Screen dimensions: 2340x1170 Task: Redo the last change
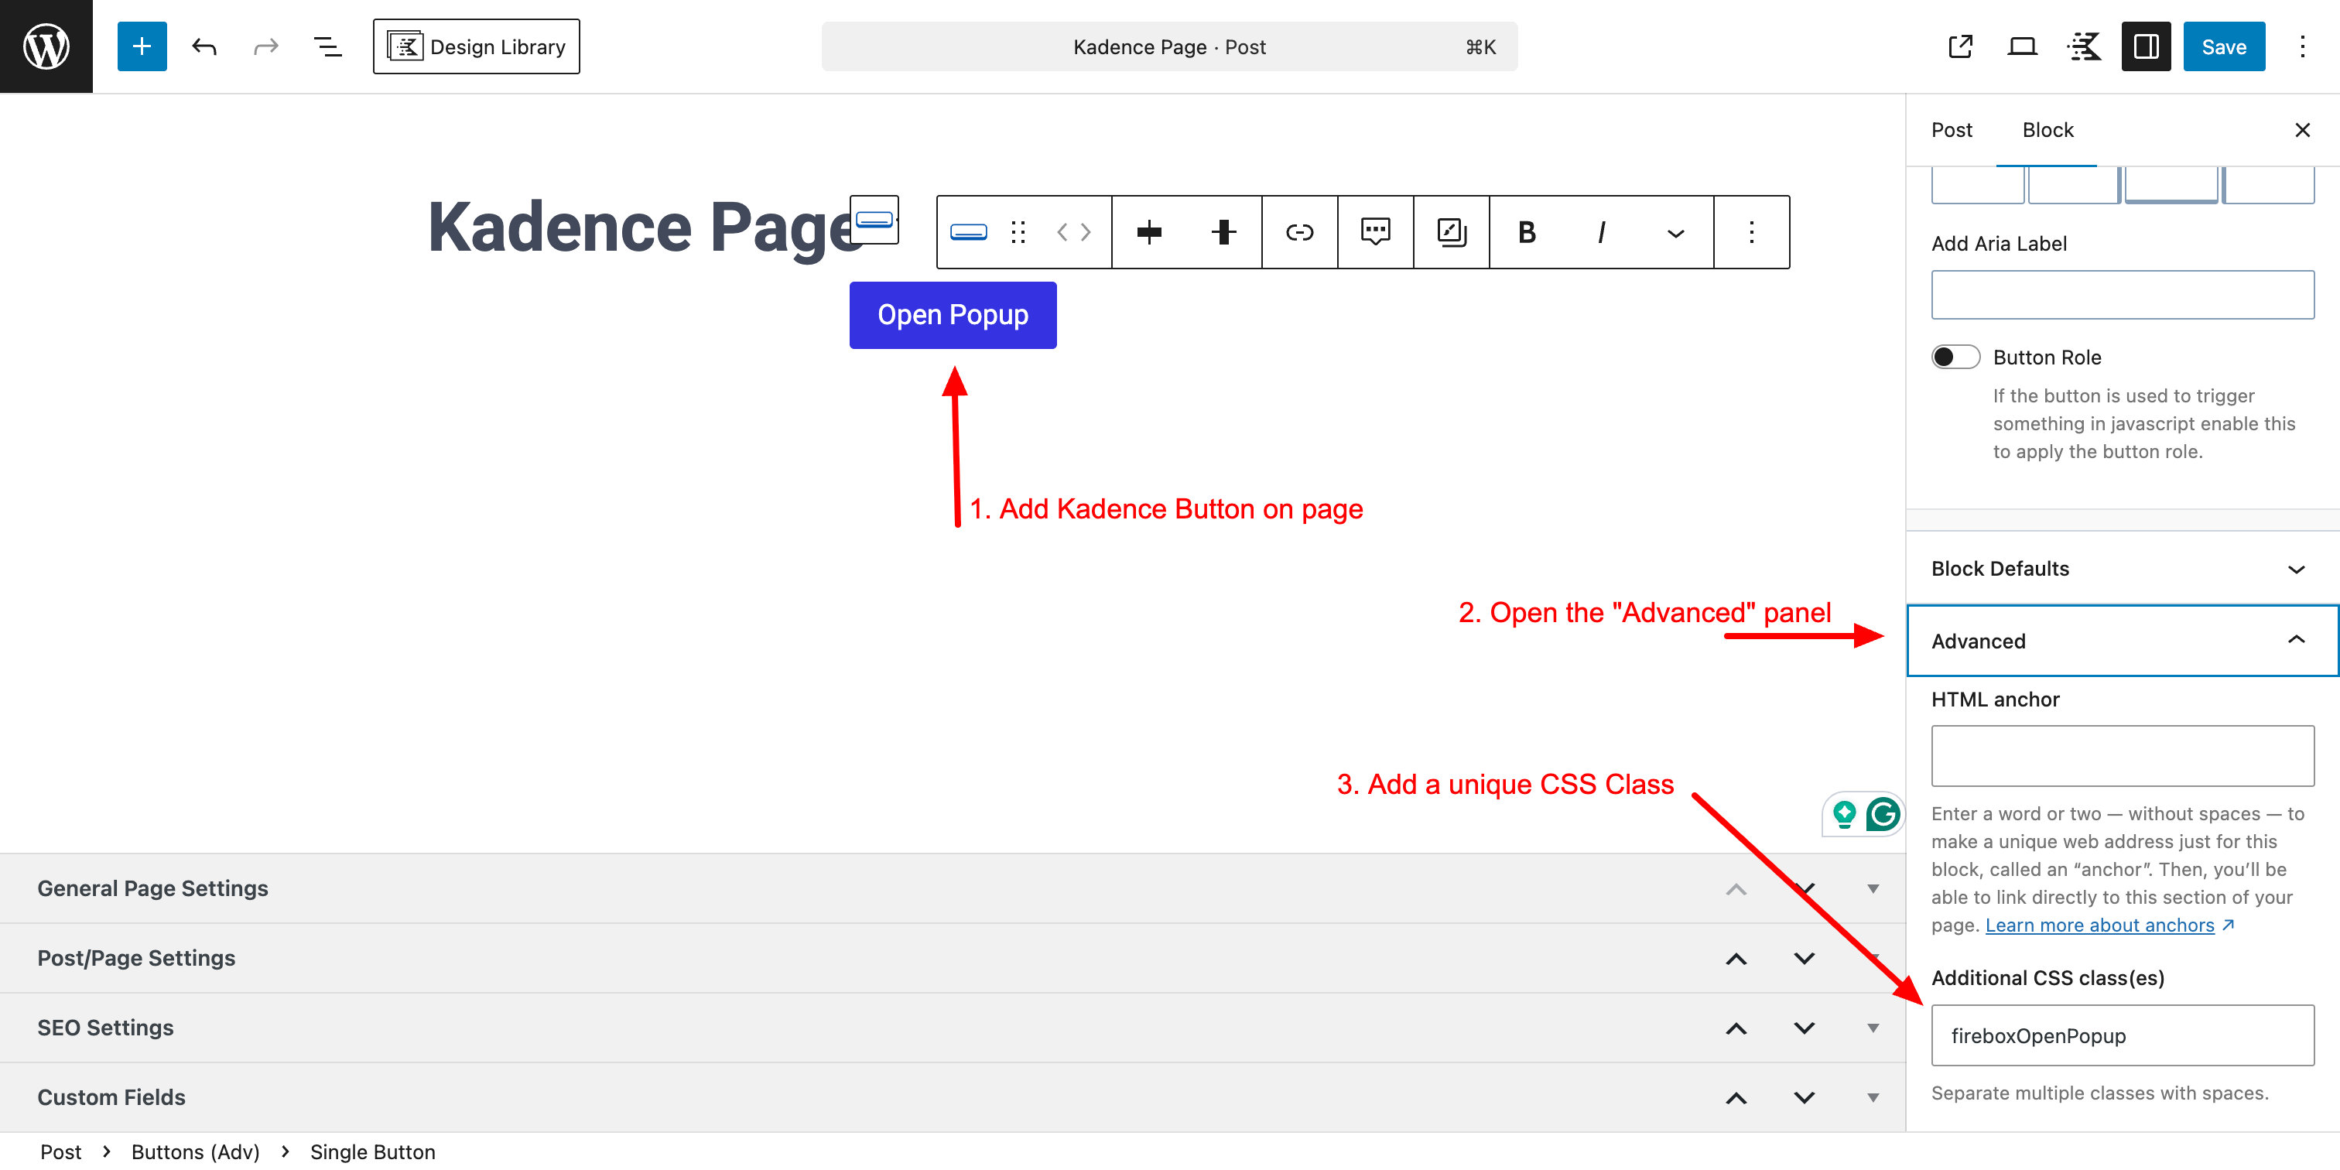point(265,46)
